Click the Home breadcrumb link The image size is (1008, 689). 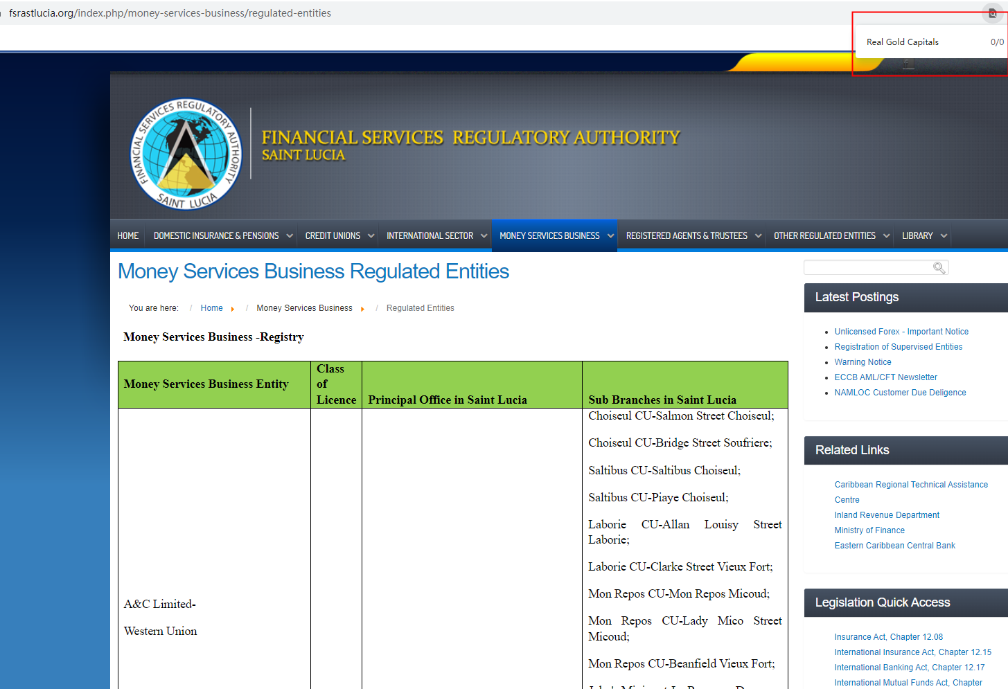click(211, 308)
